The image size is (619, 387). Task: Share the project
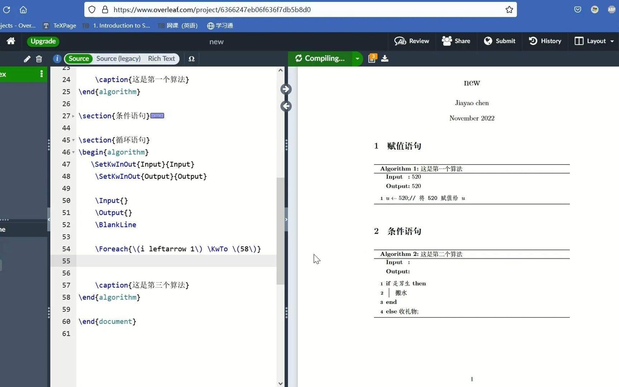click(x=456, y=41)
